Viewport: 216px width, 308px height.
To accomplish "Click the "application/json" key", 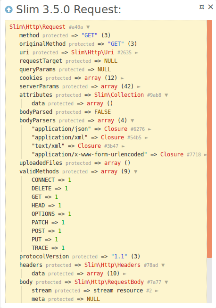I will (61, 129).
